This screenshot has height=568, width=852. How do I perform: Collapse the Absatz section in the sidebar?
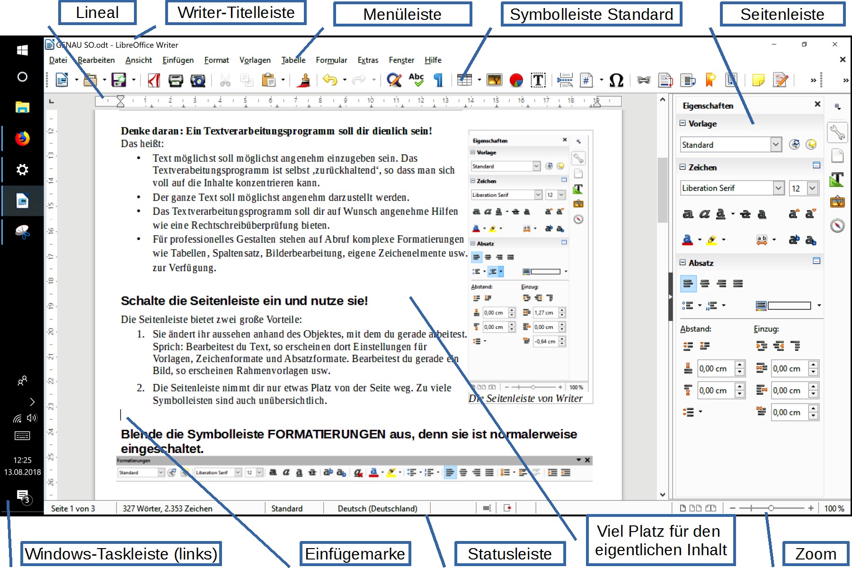683,262
